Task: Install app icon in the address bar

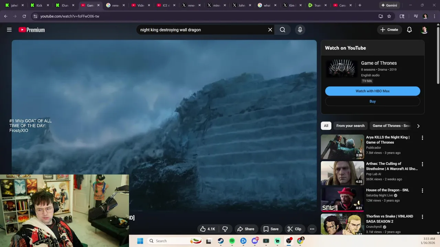Action: (381, 16)
